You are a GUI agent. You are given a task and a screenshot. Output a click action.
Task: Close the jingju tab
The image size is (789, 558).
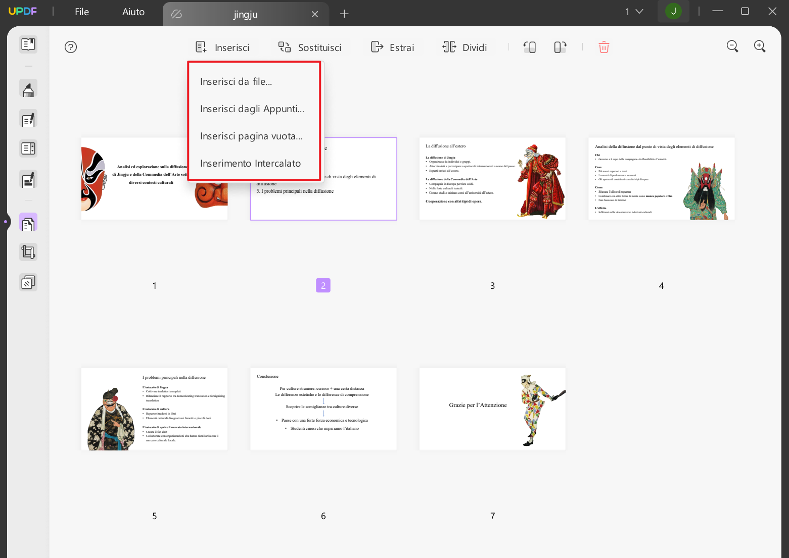coord(315,14)
